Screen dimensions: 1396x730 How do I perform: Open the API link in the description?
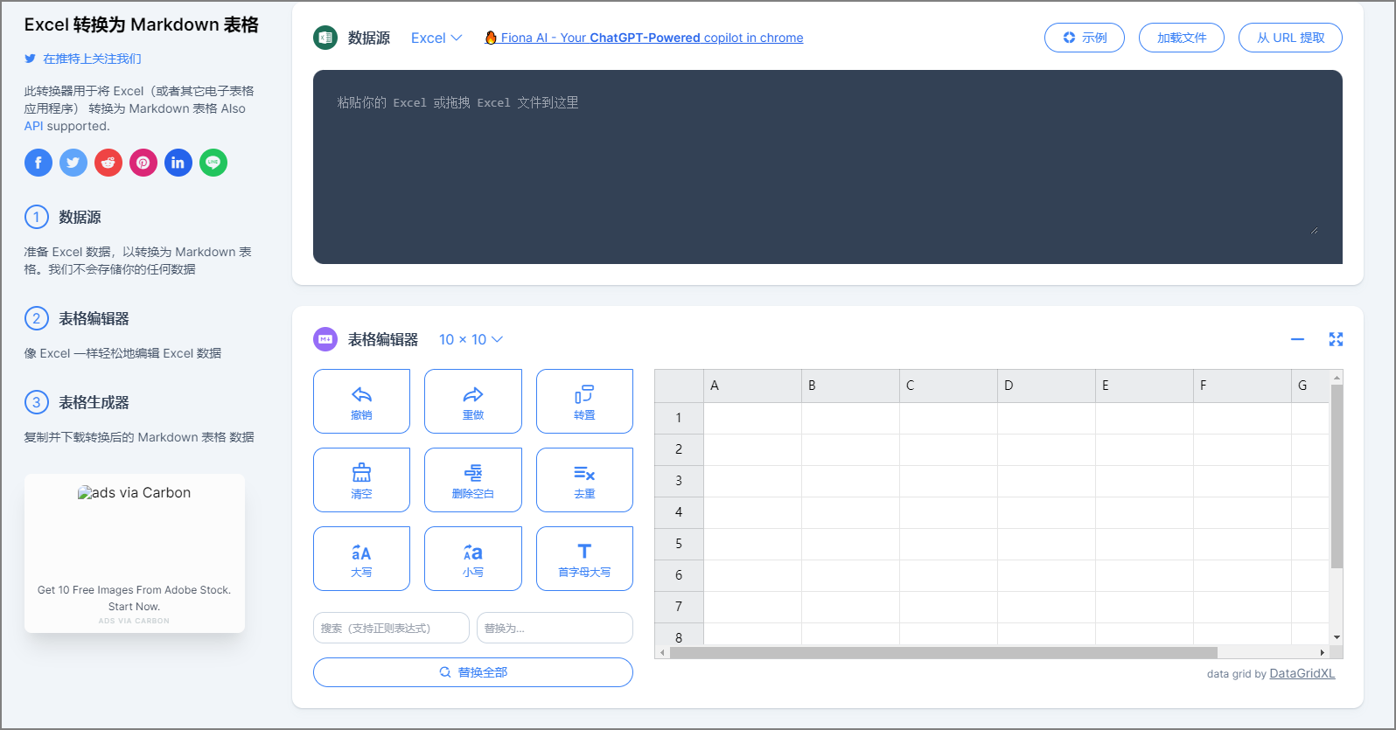(33, 126)
